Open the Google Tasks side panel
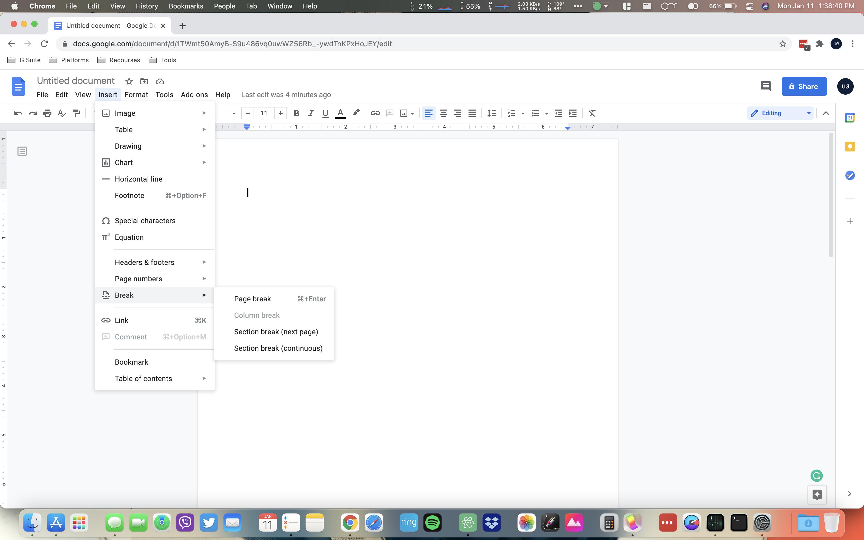This screenshot has height=540, width=864. click(850, 175)
